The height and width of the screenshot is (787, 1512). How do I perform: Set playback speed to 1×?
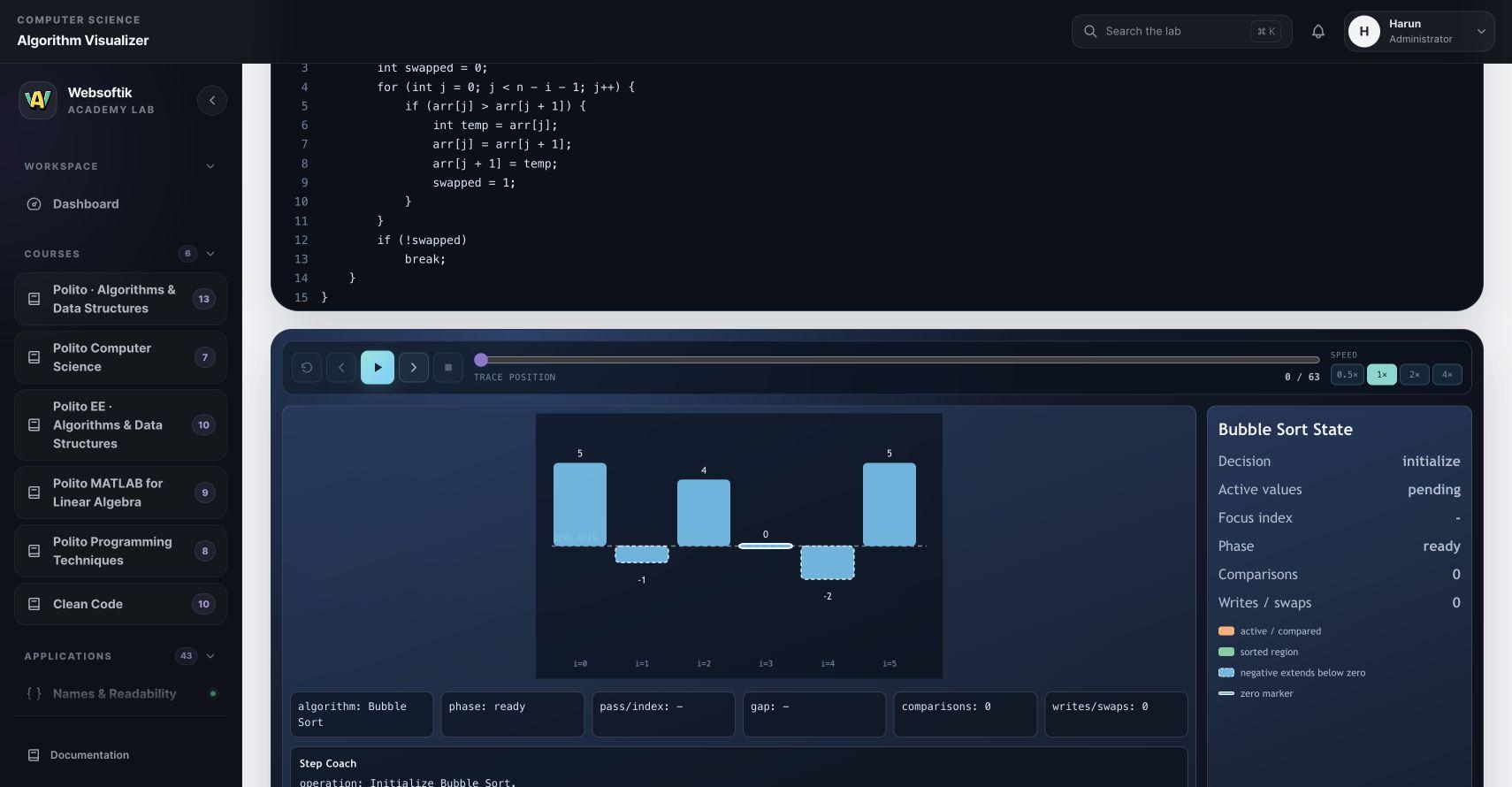tap(1381, 375)
